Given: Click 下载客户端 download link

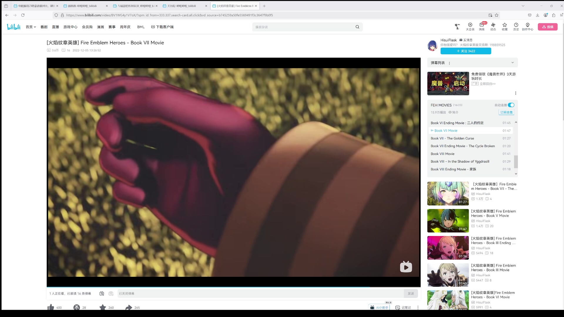Looking at the screenshot, I should pyautogui.click(x=162, y=27).
